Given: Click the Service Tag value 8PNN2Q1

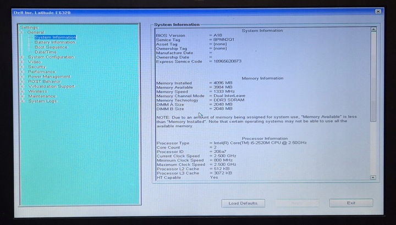Looking at the screenshot, I should coord(224,40).
